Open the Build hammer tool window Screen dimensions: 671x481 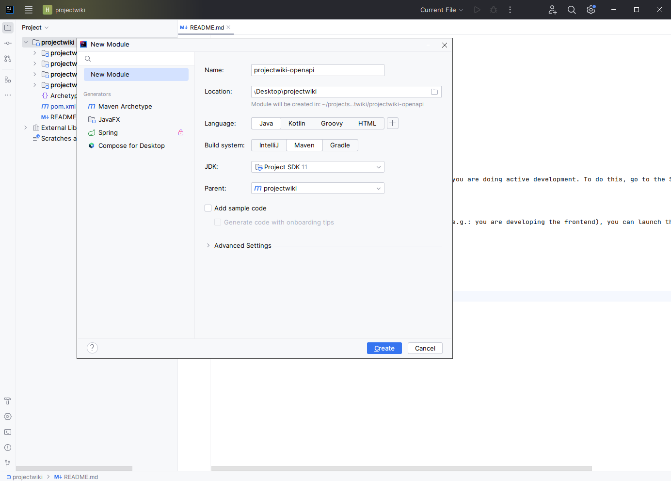click(8, 401)
